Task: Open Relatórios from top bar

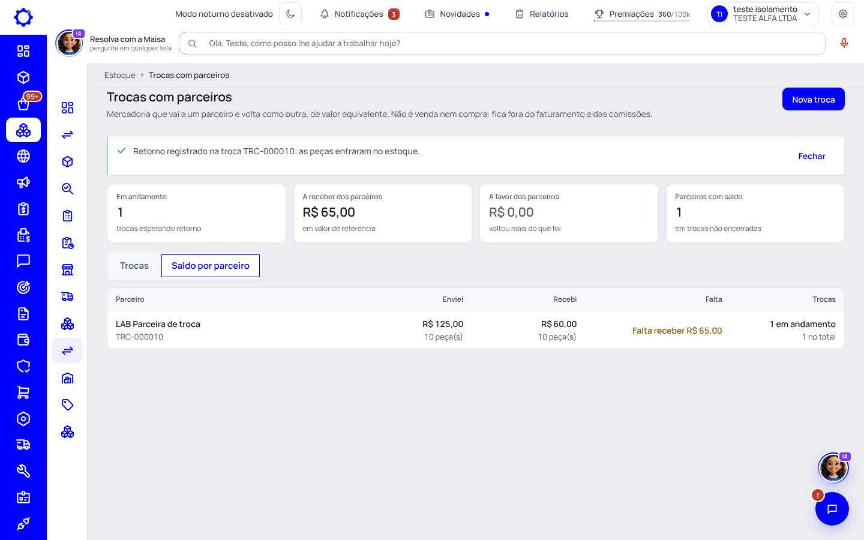Action: tap(542, 14)
